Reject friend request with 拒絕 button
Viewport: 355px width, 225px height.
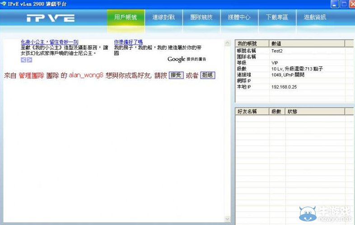208,75
